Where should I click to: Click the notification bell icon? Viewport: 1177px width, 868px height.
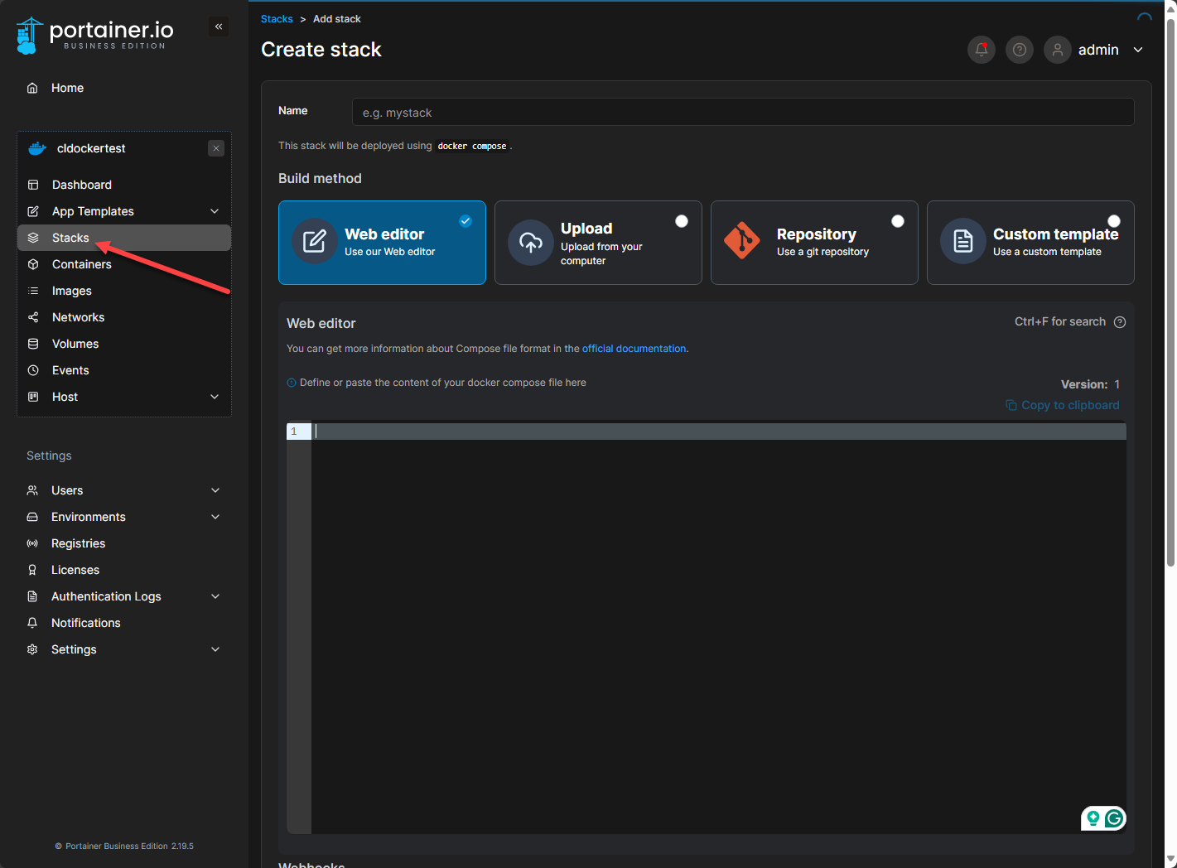(x=981, y=50)
